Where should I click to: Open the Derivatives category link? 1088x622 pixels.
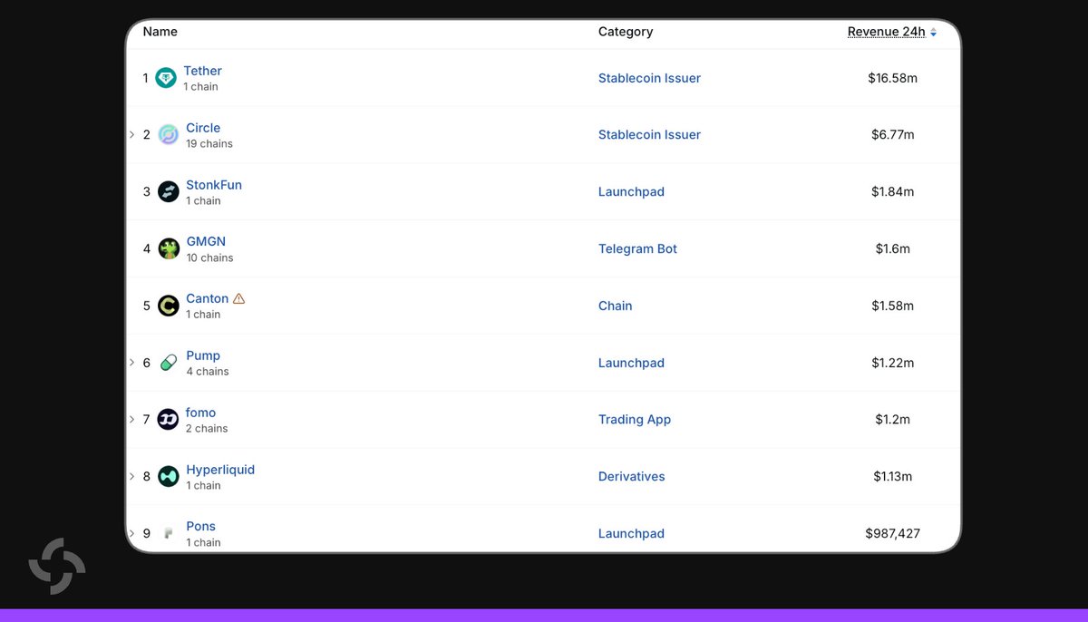click(631, 476)
